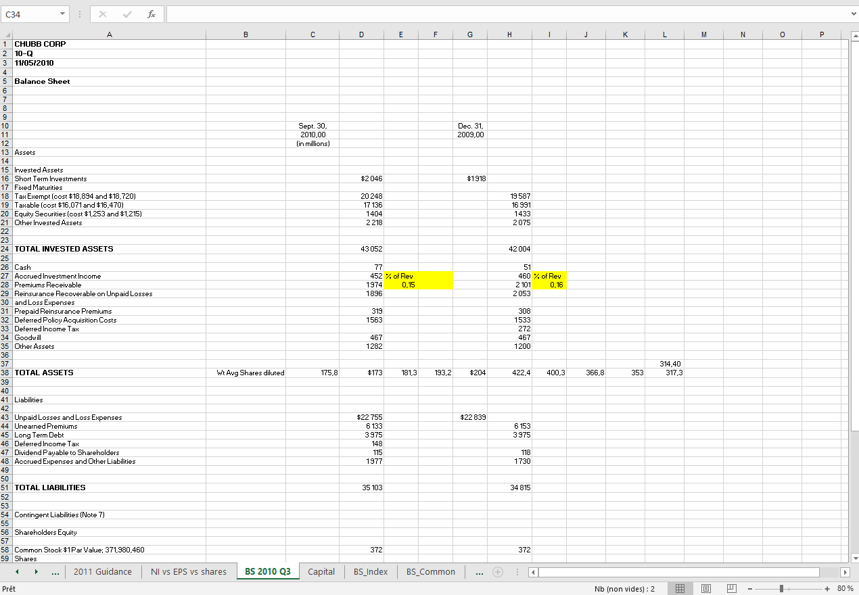Click the zoom slider handle
The width and height of the screenshot is (859, 595).
(x=782, y=588)
